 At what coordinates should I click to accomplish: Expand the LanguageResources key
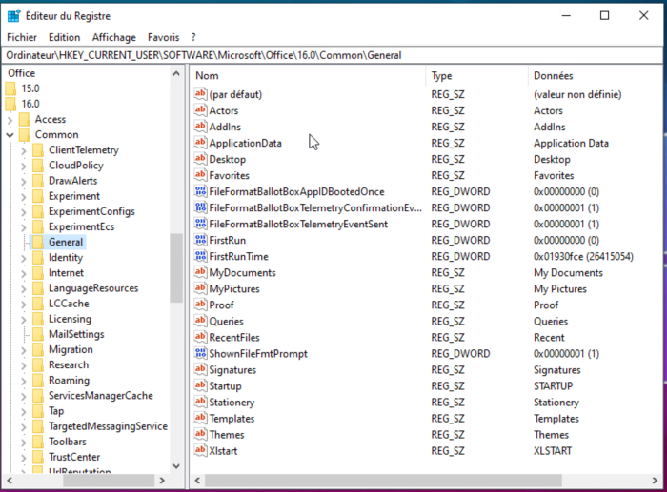click(24, 288)
